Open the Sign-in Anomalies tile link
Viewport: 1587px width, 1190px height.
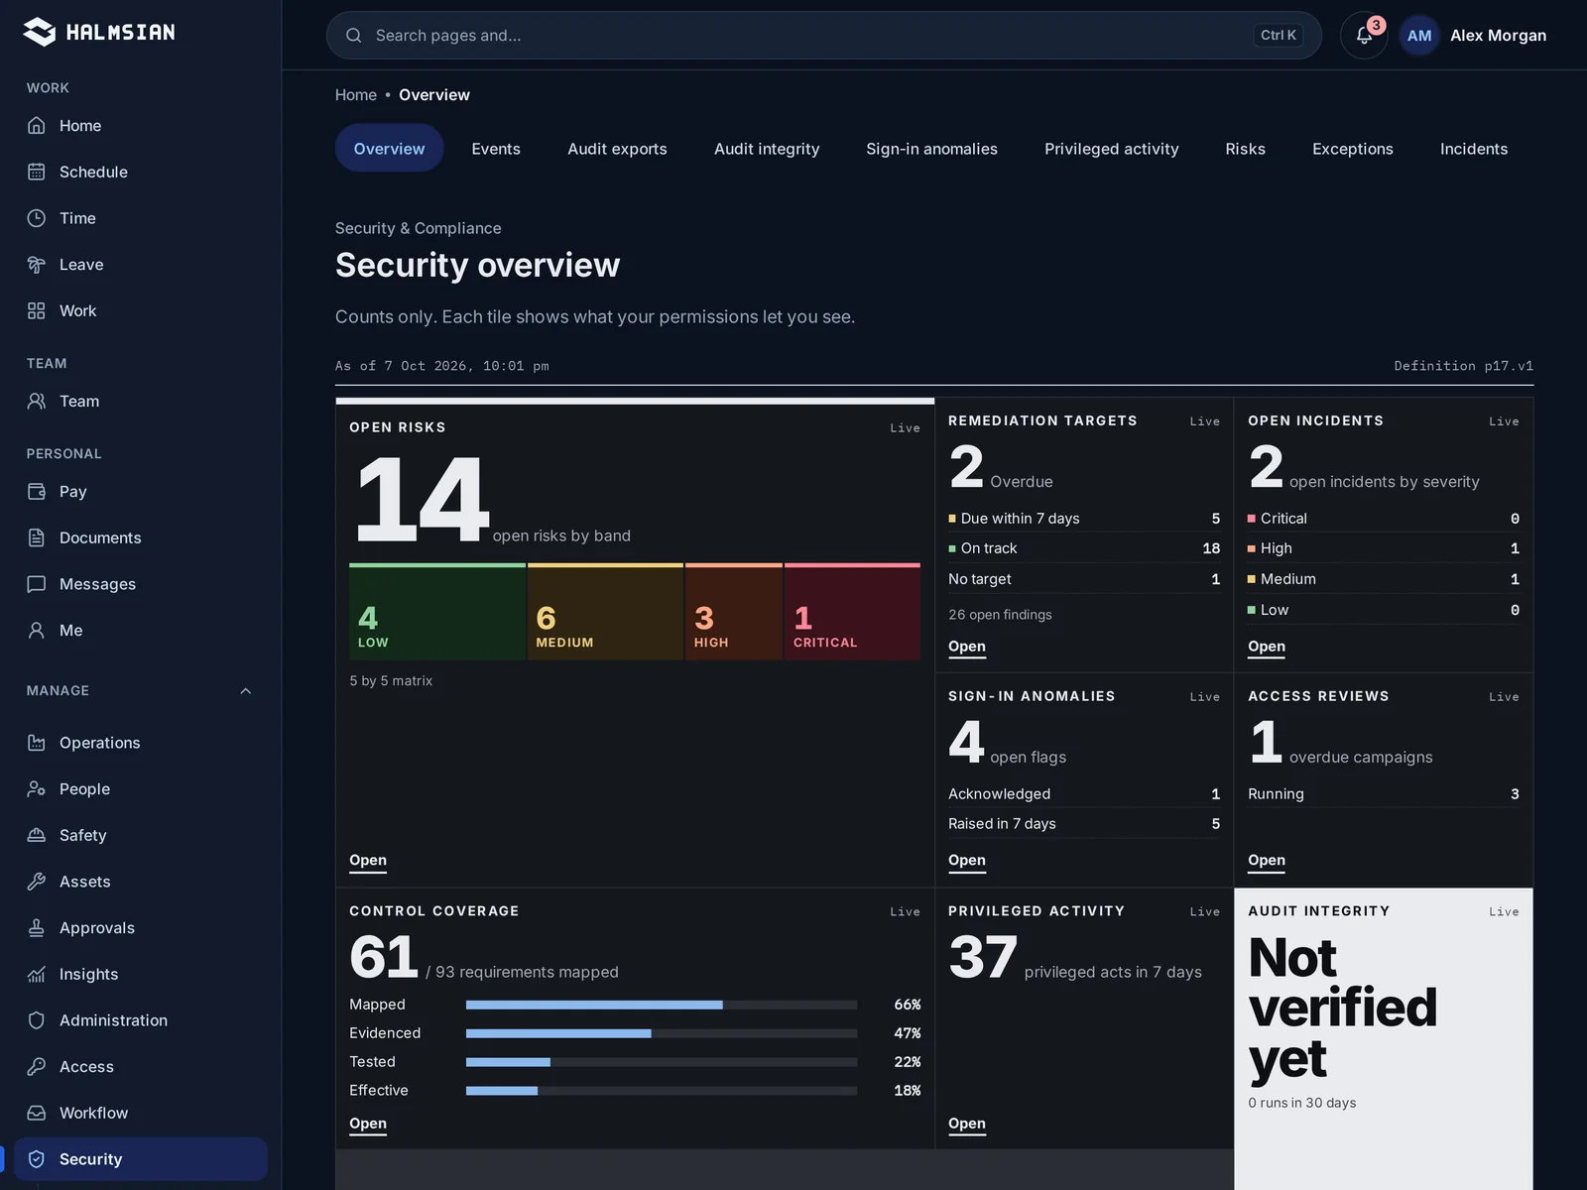[x=966, y=861]
